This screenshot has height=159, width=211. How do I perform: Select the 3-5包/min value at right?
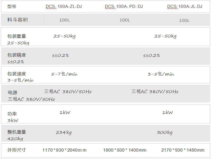point(161,74)
